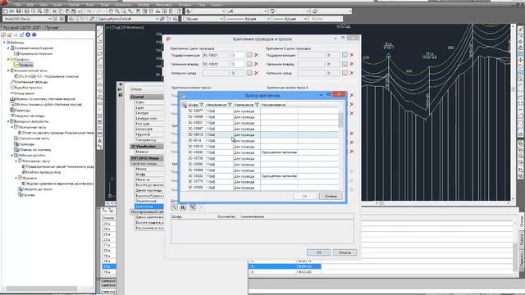This screenshot has height=295, width=525.
Task: Click the clear-filters icon in selection table header
Action: coord(184,105)
